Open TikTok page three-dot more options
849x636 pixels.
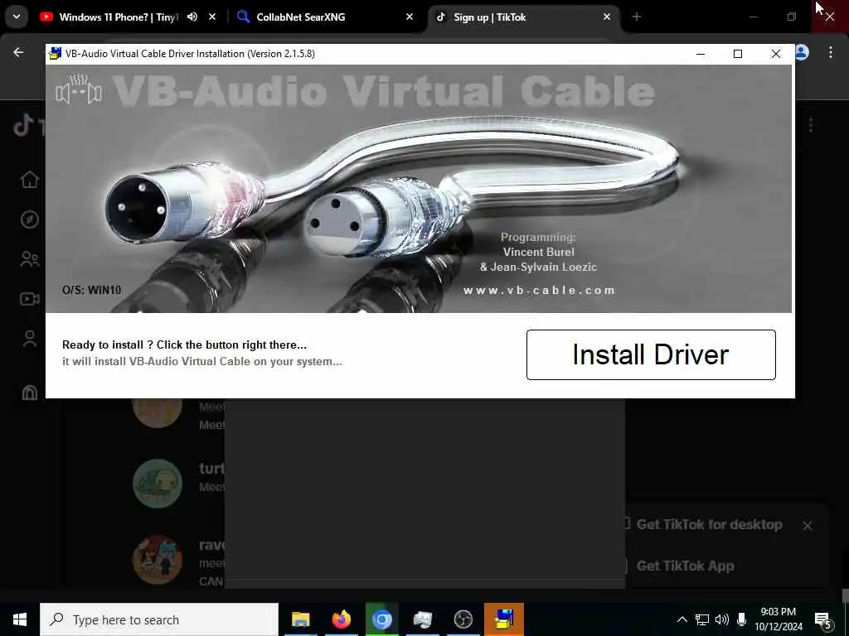(x=811, y=126)
